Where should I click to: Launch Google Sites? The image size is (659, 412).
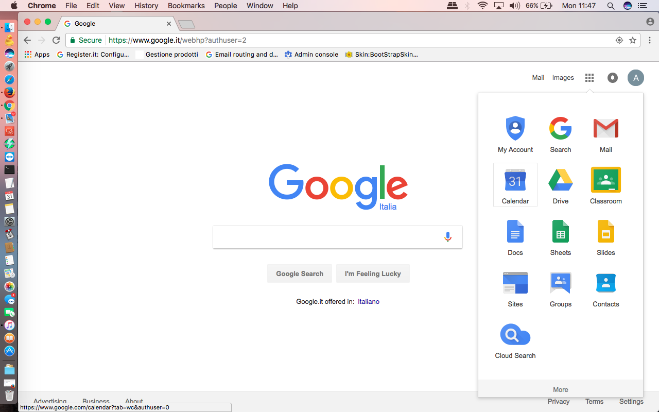515,288
